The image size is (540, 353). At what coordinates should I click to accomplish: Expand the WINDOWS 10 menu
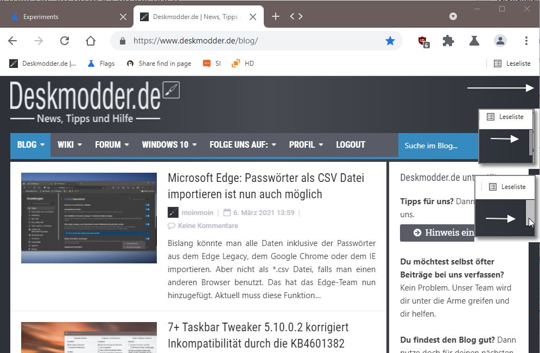(169, 145)
